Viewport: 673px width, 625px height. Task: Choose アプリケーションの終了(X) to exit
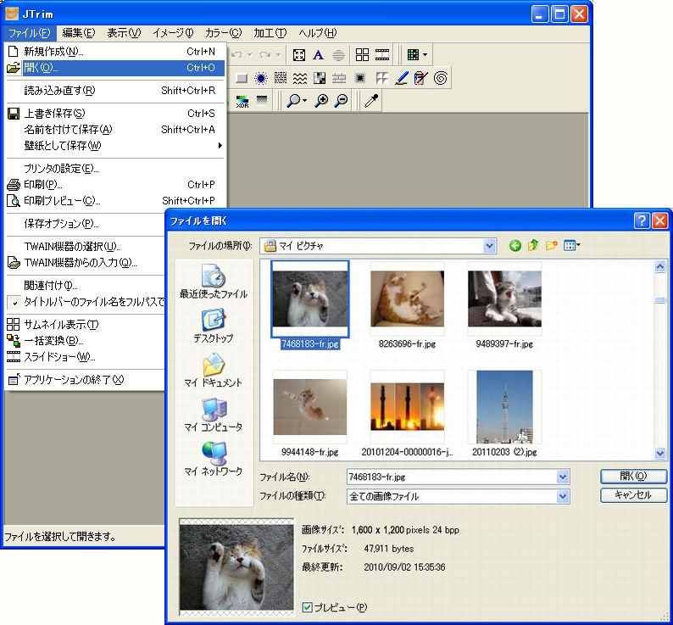86,380
